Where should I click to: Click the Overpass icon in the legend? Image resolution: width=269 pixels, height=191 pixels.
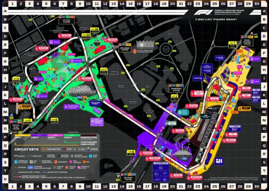16,156
